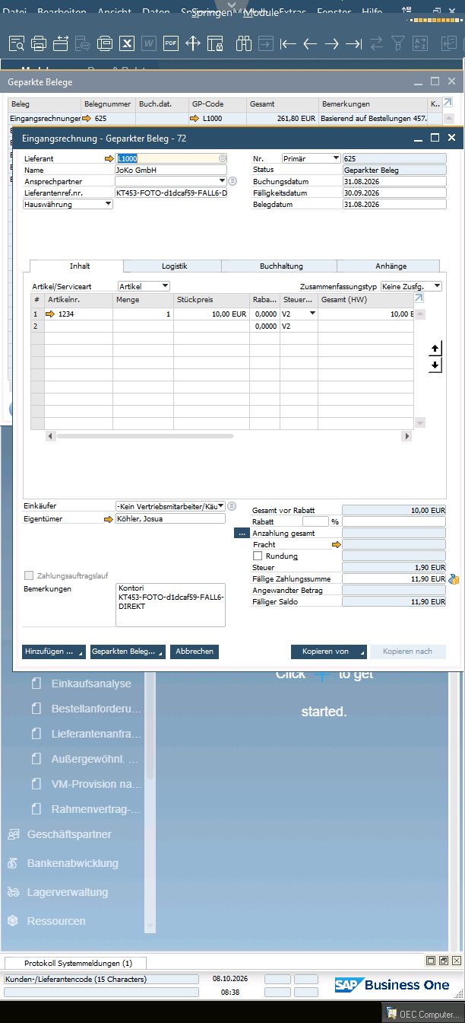Viewport: 465px width, 1023px height.
Task: Open Steuer V2 dropdown in row 1
Action: (312, 314)
